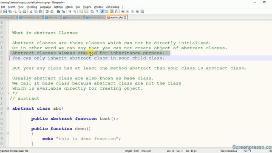This screenshot has height=153, width=272.
Task: Open the Plugins menu
Action: [87, 7]
